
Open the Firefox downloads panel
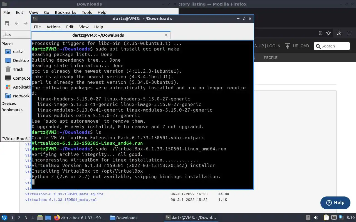339,33
